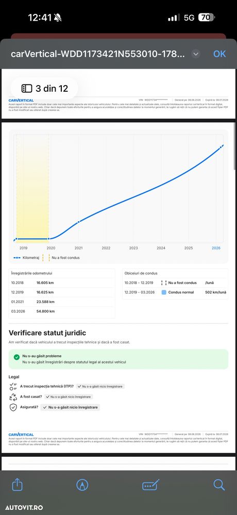The height and width of the screenshot is (515, 237).
Task: Tap the search magnifier icon
Action: pyautogui.click(x=219, y=485)
